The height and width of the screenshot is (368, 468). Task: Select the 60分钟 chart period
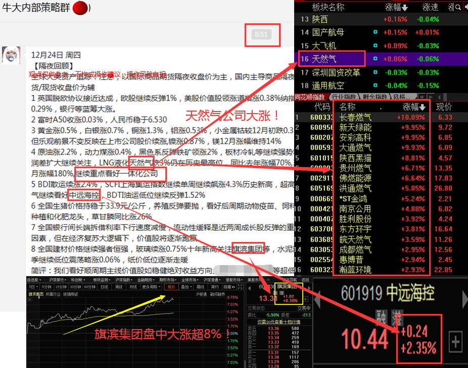(89, 287)
